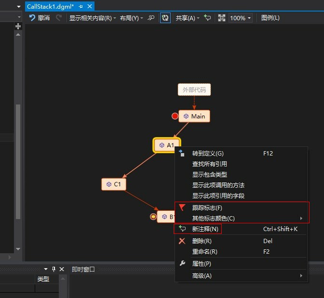The height and width of the screenshot is (298, 324).
Task: Click the find icon in toolbar
Action: [x=151, y=18]
